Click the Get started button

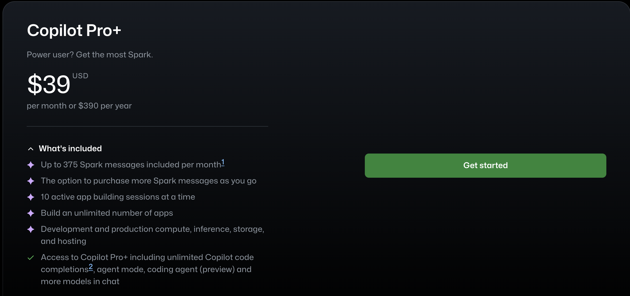pyautogui.click(x=485, y=165)
